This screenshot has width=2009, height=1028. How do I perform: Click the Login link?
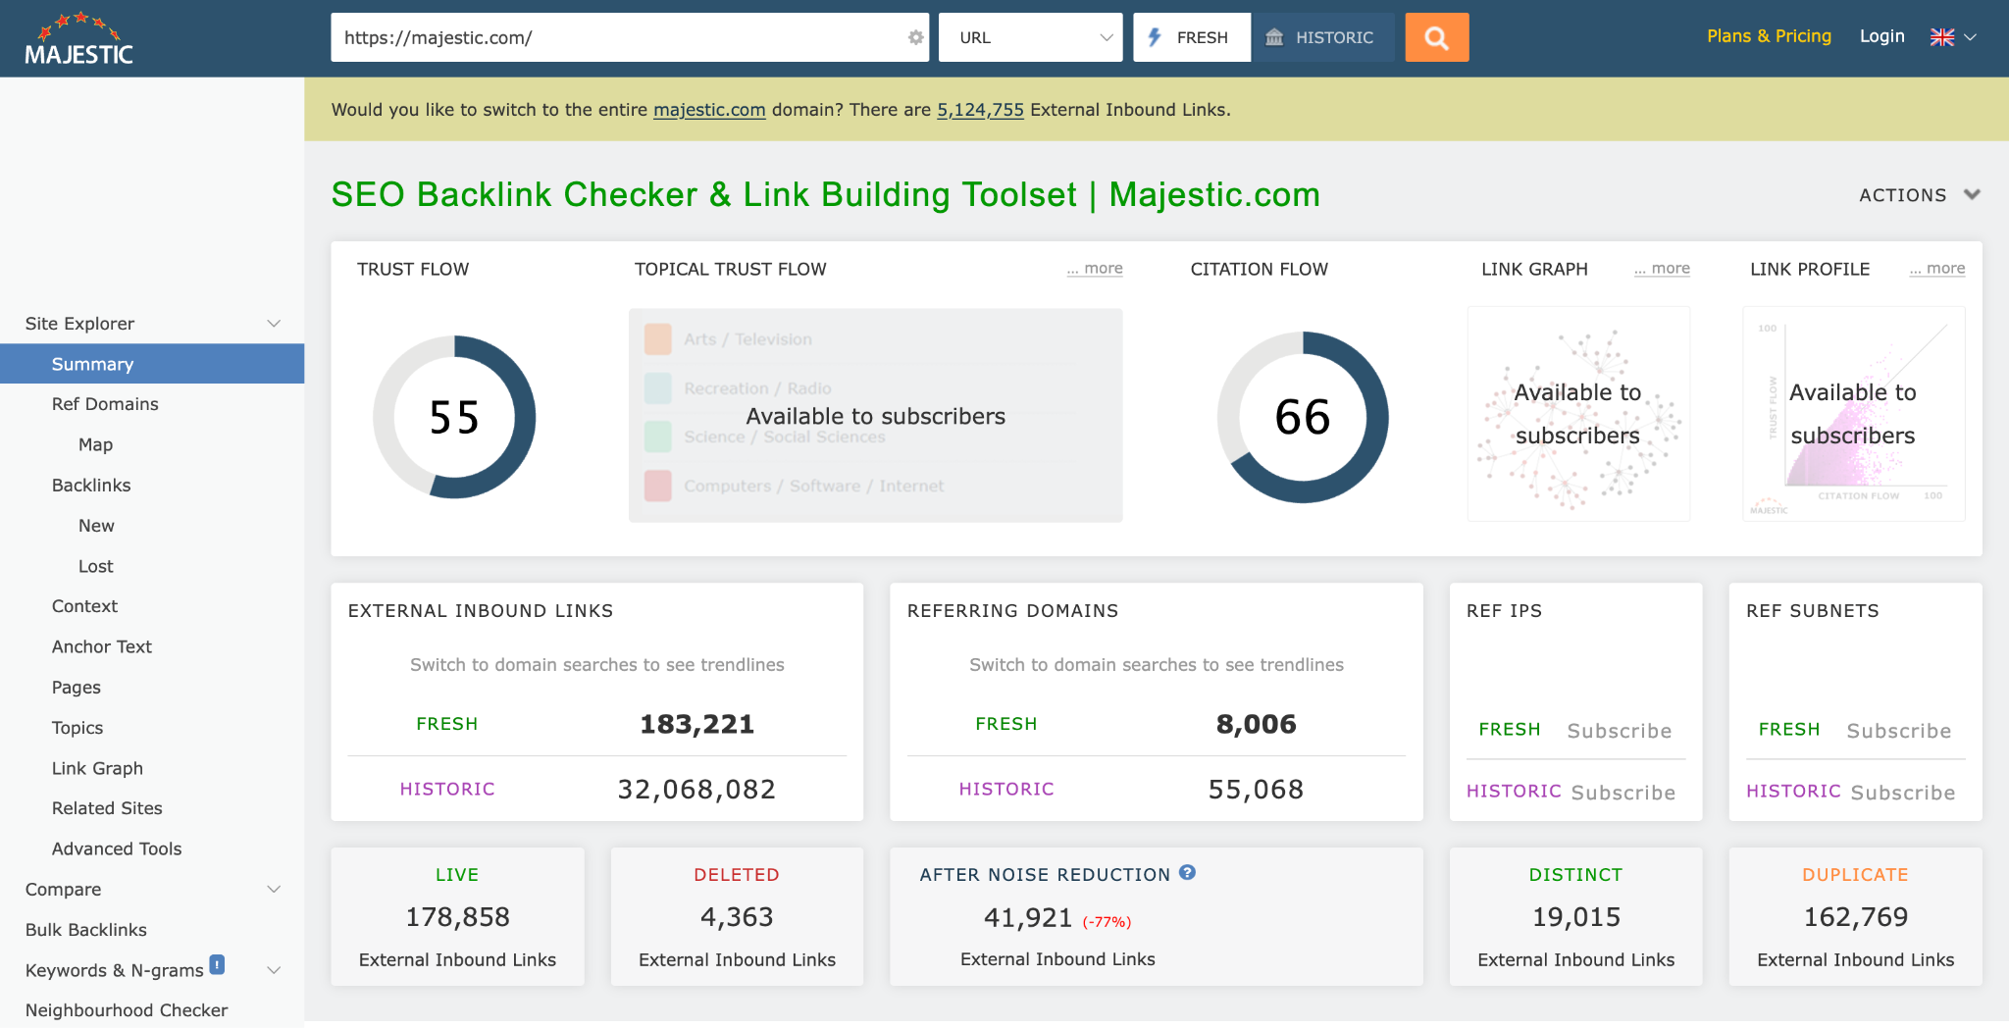pos(1881,36)
